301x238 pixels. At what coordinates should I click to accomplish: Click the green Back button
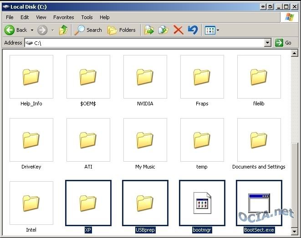16,30
